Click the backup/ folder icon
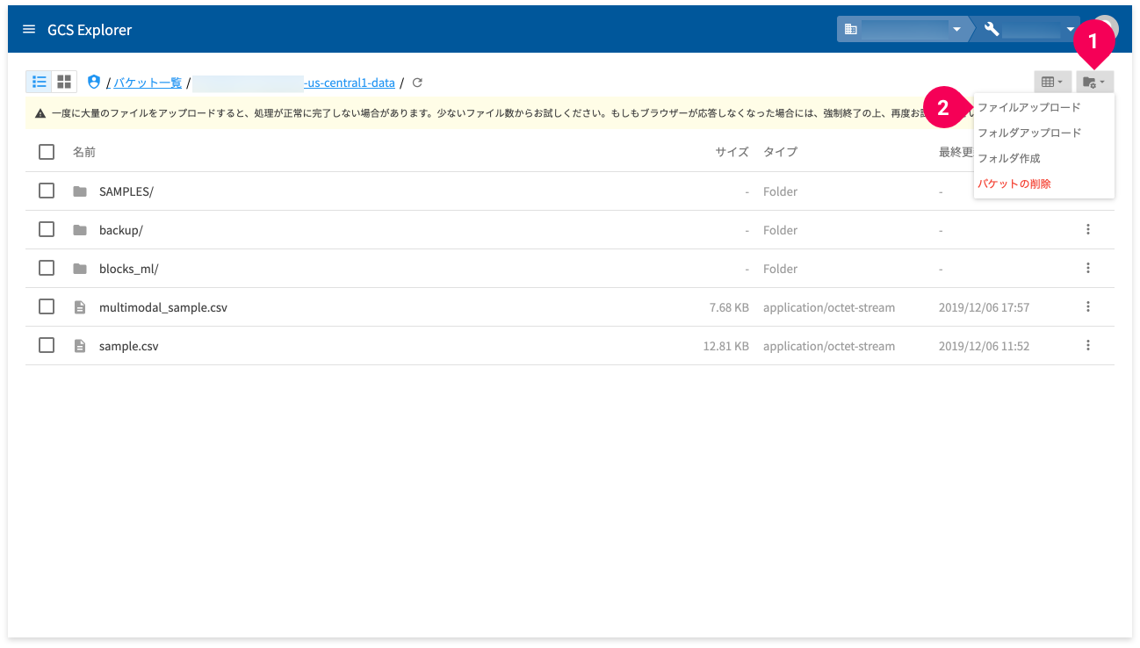This screenshot has height=648, width=1140. pyautogui.click(x=80, y=230)
